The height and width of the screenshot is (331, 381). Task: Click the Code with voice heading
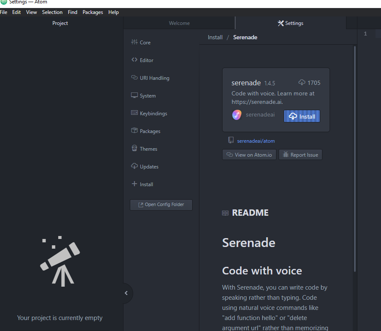coord(262,271)
